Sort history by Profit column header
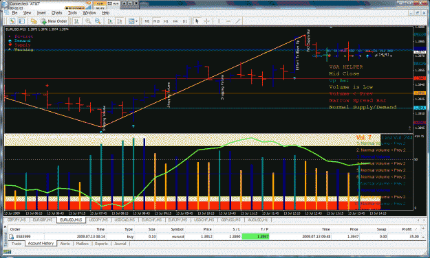Screen dimensions: 430x258 407,229
